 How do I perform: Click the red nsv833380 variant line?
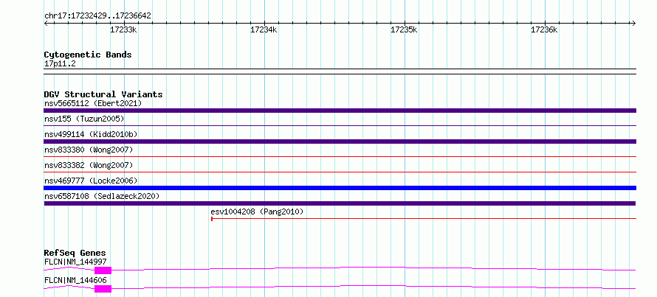click(x=340, y=156)
